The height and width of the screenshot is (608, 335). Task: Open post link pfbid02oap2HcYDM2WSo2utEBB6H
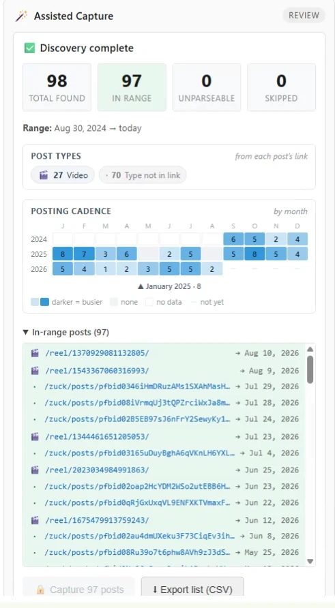(137, 486)
